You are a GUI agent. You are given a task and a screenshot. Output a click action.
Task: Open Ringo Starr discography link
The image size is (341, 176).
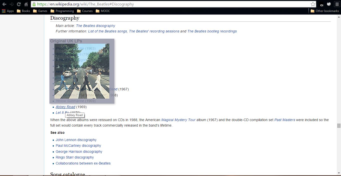point(75,157)
